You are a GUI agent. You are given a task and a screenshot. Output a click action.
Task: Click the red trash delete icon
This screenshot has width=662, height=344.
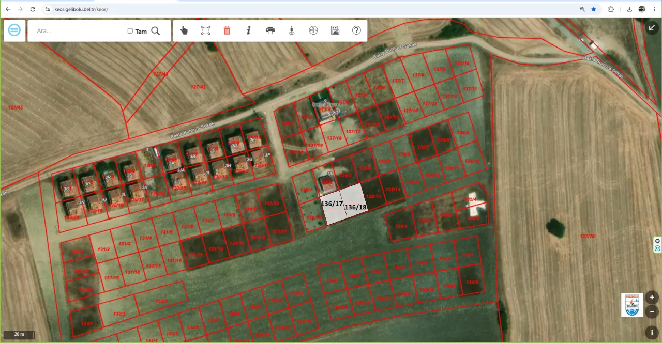(227, 30)
